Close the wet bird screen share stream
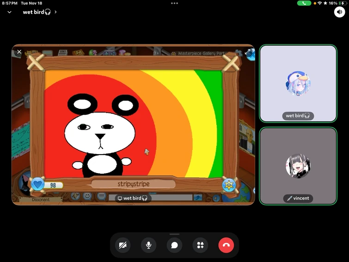Viewport: 349px width, 262px height. click(19, 52)
